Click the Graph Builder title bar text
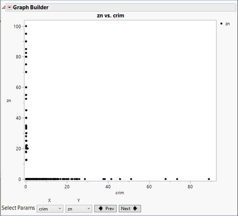The height and width of the screenshot is (216, 238). click(x=31, y=8)
